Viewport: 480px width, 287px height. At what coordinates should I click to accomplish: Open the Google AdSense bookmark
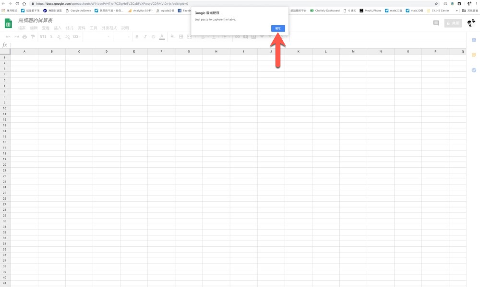tap(78, 11)
